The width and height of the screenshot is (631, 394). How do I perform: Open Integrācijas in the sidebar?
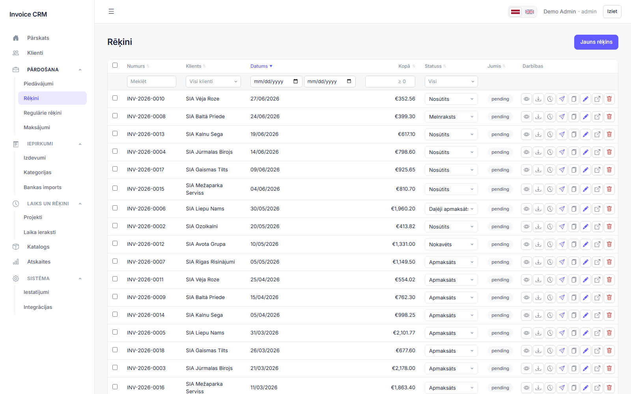(52, 307)
